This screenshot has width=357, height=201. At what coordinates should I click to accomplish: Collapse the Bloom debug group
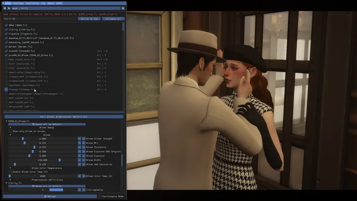10,128
